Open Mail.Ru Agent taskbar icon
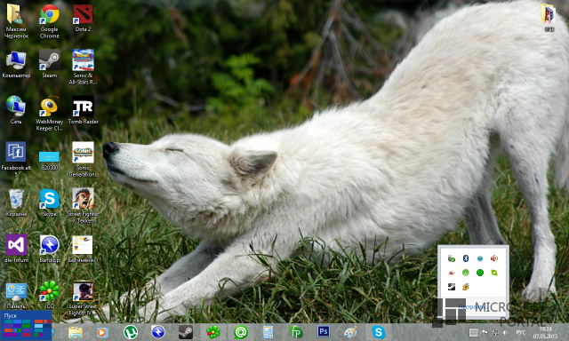This screenshot has height=341, width=569. coord(241,332)
